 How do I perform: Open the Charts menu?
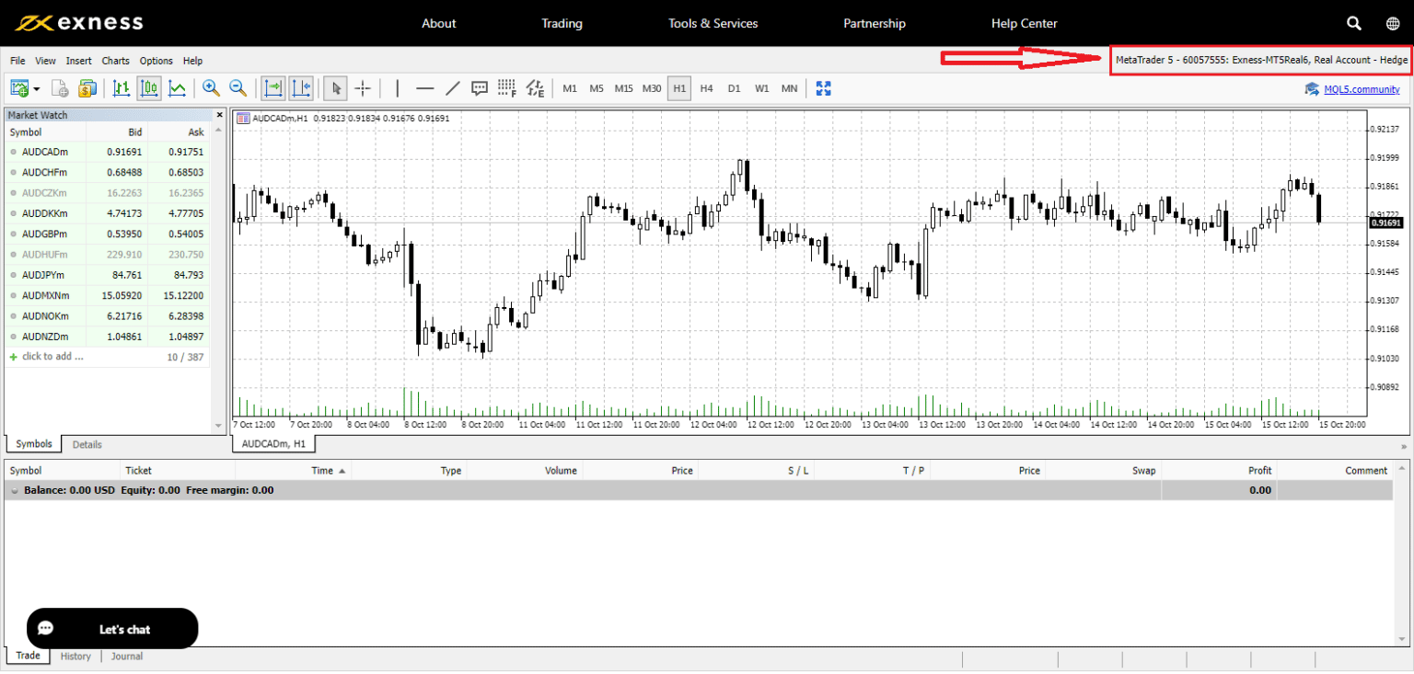coord(115,61)
